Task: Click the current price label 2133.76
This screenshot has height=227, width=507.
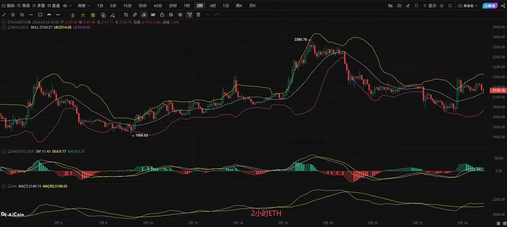Action: tap(498, 90)
